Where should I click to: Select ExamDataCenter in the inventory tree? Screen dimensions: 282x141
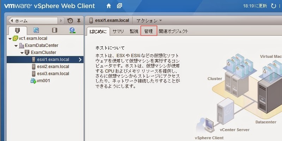coord(42,45)
